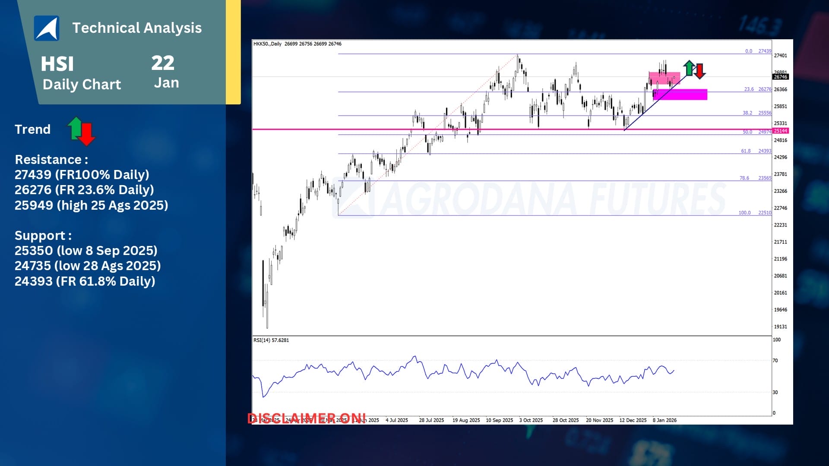The height and width of the screenshot is (466, 829).
Task: Select the red down arrow on the chart
Action: [x=699, y=71]
